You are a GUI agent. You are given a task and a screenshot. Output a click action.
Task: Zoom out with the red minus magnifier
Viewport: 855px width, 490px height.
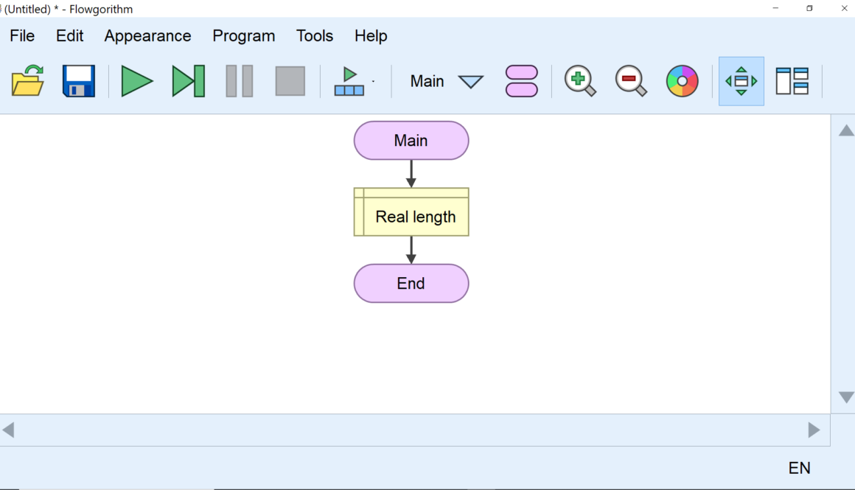point(631,80)
